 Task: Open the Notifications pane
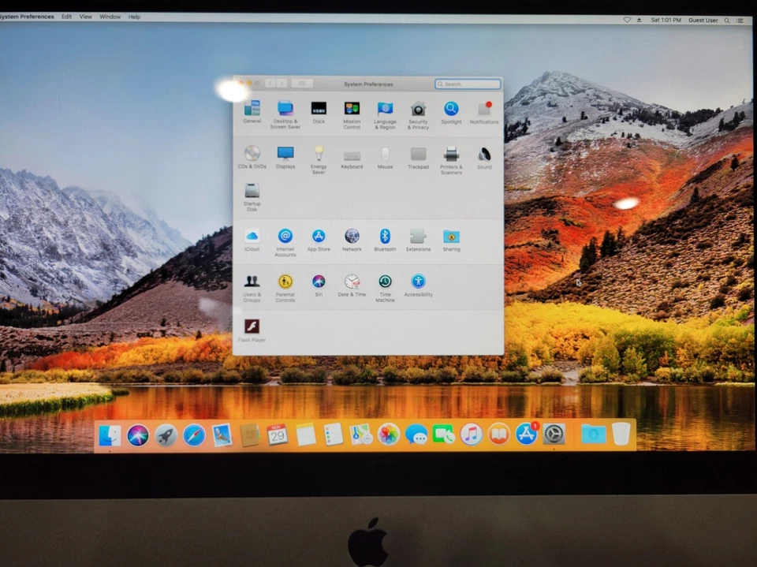(483, 109)
